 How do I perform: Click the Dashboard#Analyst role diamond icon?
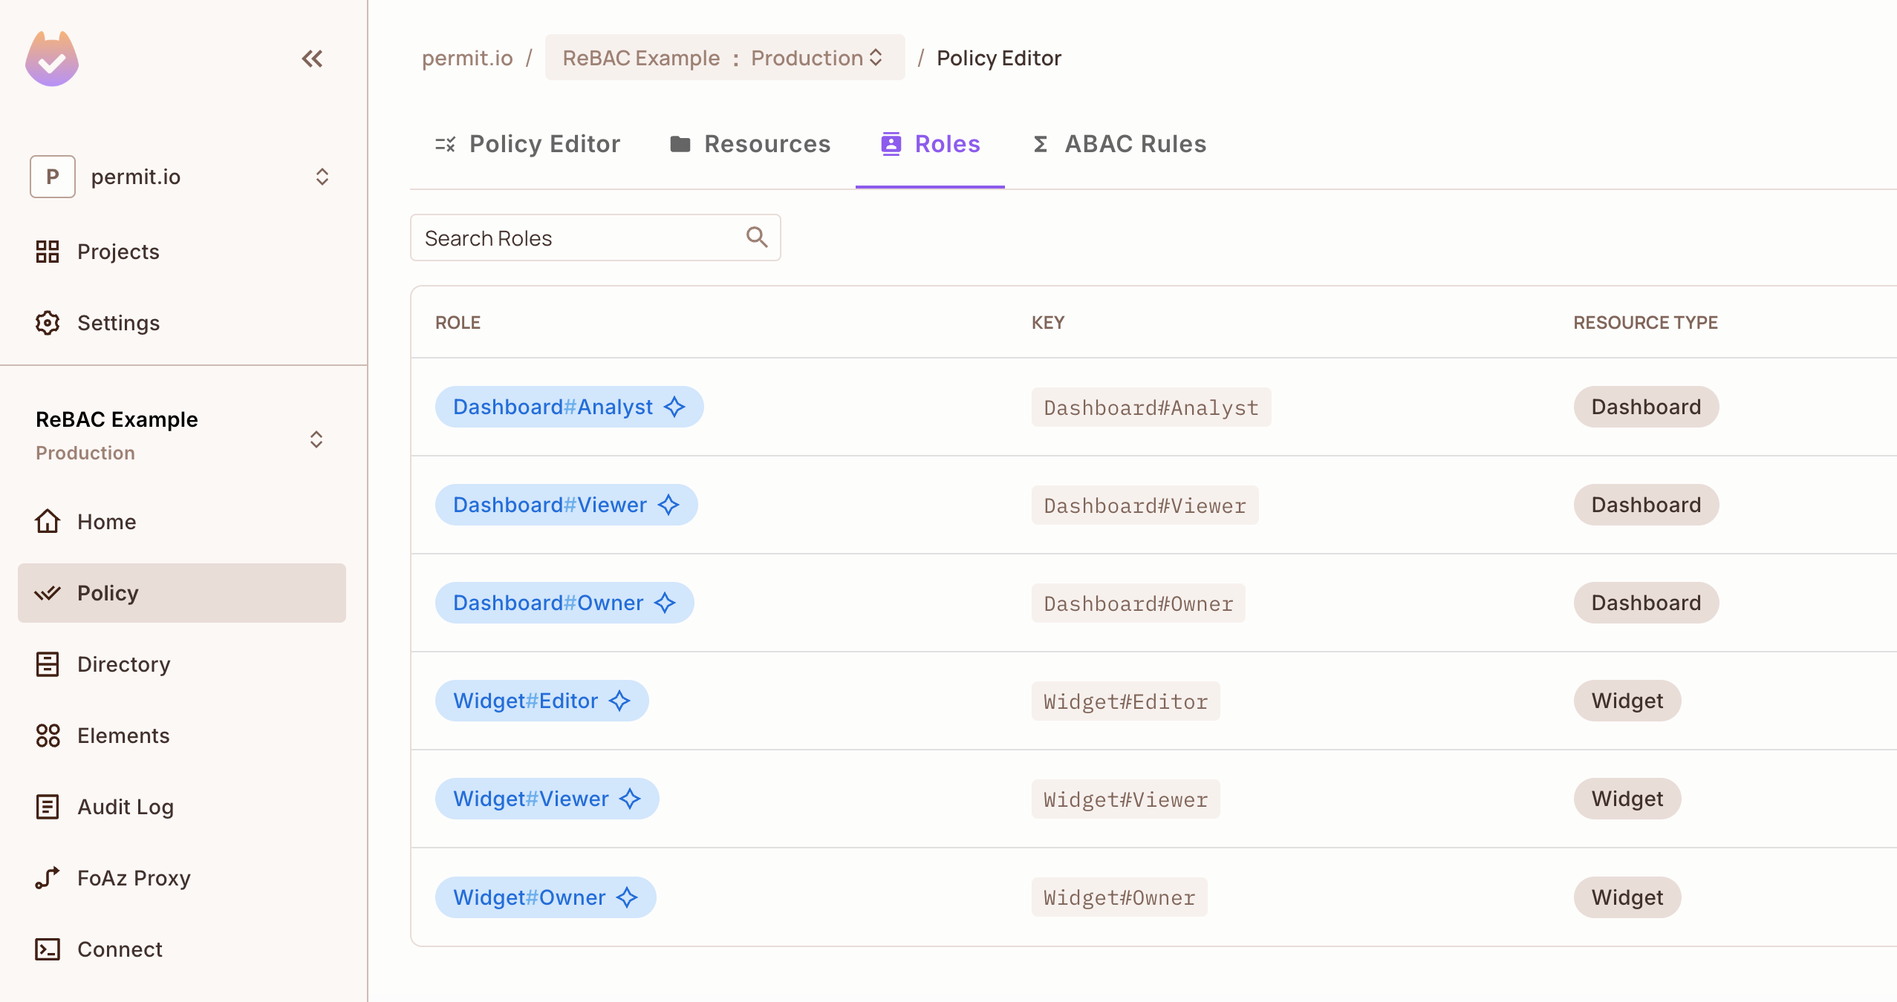[672, 406]
